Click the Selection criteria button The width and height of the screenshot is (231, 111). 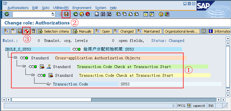click(x=54, y=31)
